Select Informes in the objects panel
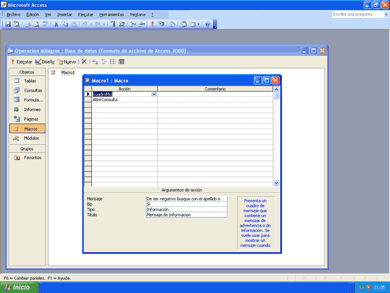The width and height of the screenshot is (390, 293). (27, 109)
